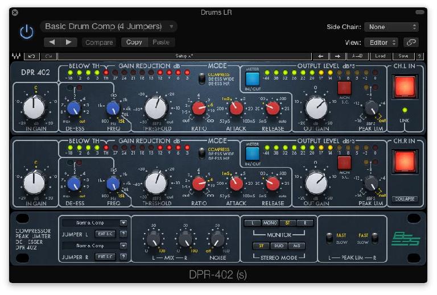Go to next preset with right triangle
This screenshot has height=295, width=437.
pos(68,42)
